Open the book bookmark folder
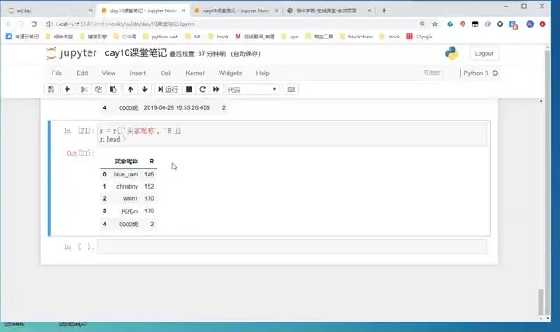 (218, 37)
